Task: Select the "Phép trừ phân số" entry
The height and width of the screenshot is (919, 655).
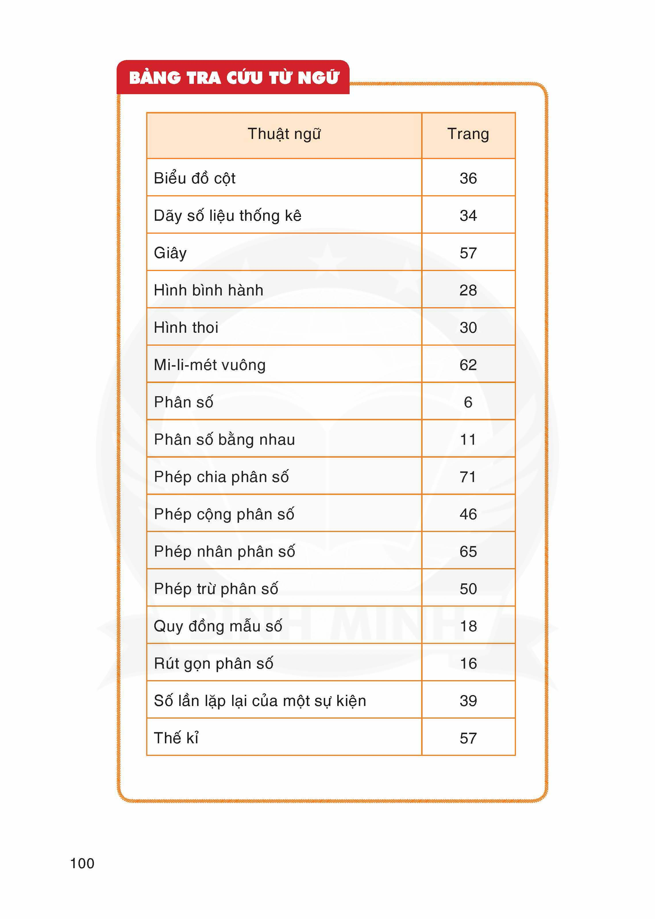Action: [x=216, y=589]
